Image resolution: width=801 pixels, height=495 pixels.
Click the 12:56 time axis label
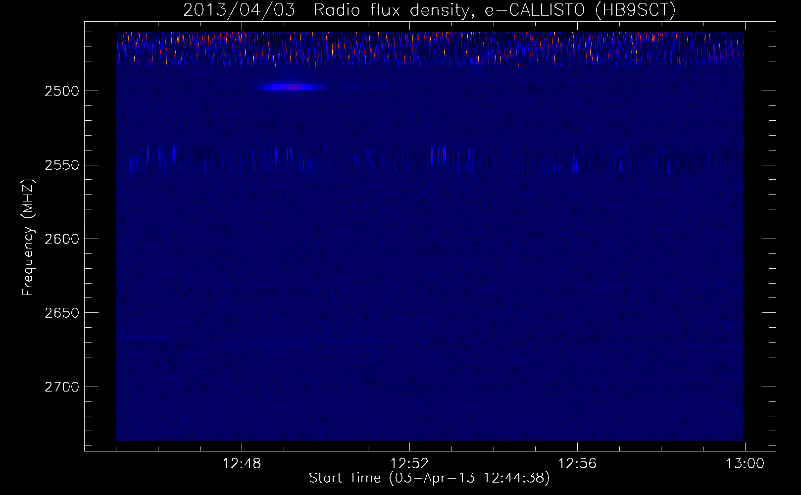click(577, 464)
